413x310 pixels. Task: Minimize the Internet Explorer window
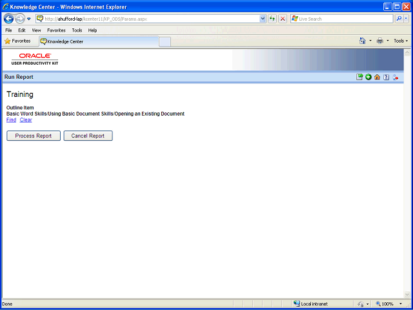pos(387,7)
